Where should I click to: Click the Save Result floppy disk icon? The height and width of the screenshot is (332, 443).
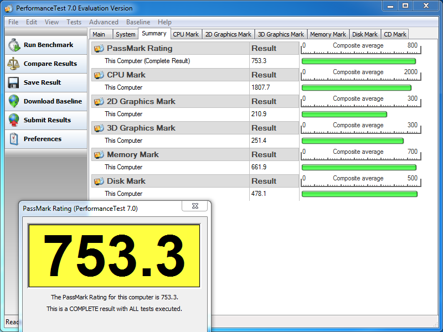pos(13,82)
